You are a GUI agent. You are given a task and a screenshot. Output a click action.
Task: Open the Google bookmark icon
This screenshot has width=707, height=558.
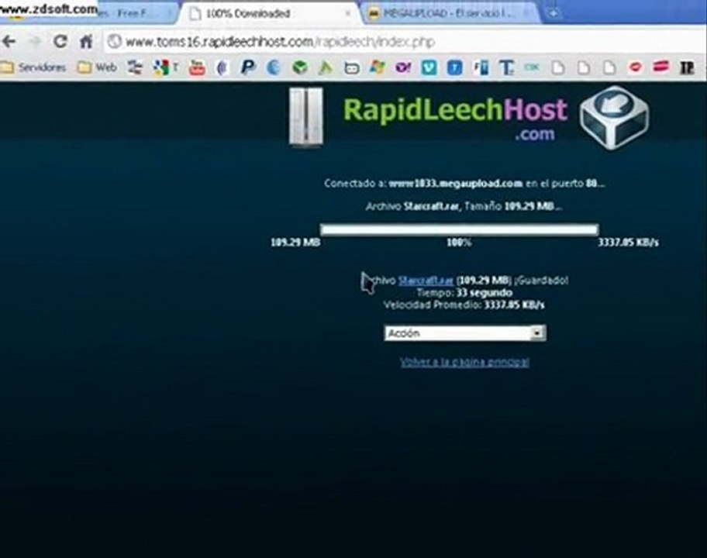pos(161,67)
